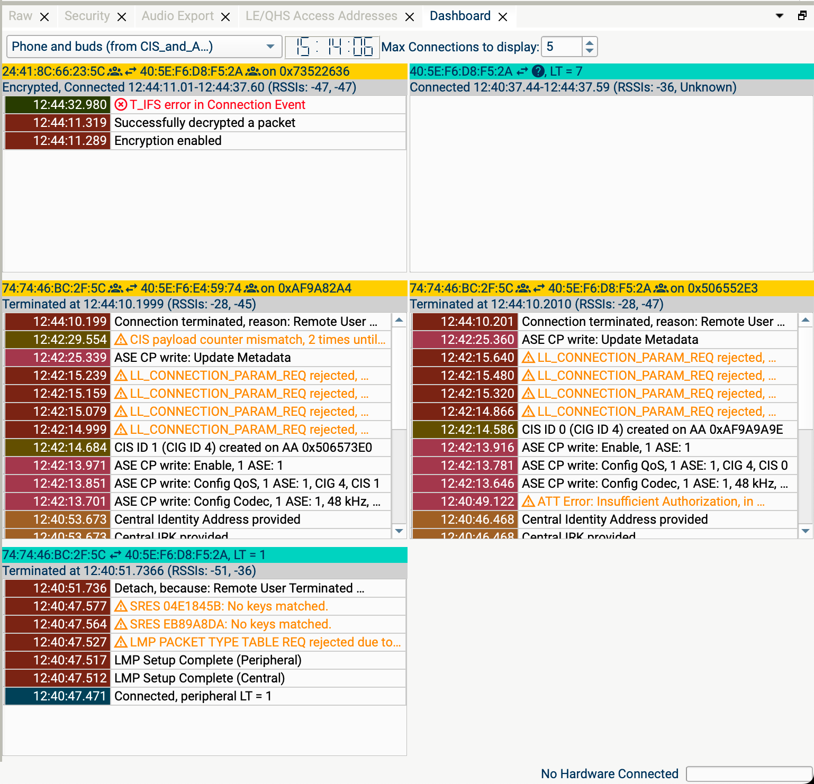The height and width of the screenshot is (784, 814).
Task: Decrease Max Connections to display value
Action: 590,51
